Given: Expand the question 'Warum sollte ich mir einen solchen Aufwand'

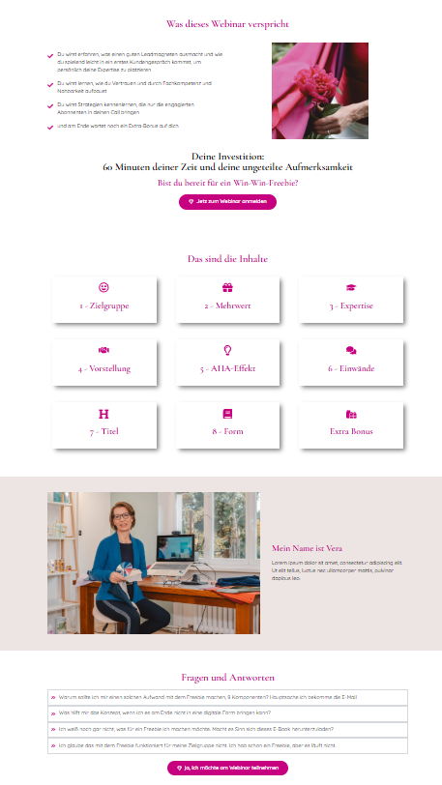Looking at the screenshot, I should (227, 697).
